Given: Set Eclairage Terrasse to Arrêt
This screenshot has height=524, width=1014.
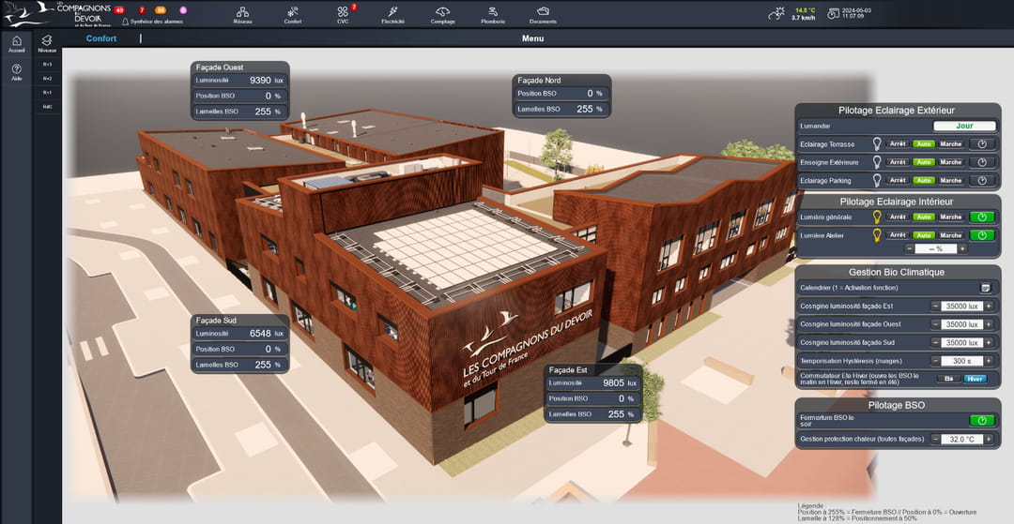Looking at the screenshot, I should pos(898,144).
